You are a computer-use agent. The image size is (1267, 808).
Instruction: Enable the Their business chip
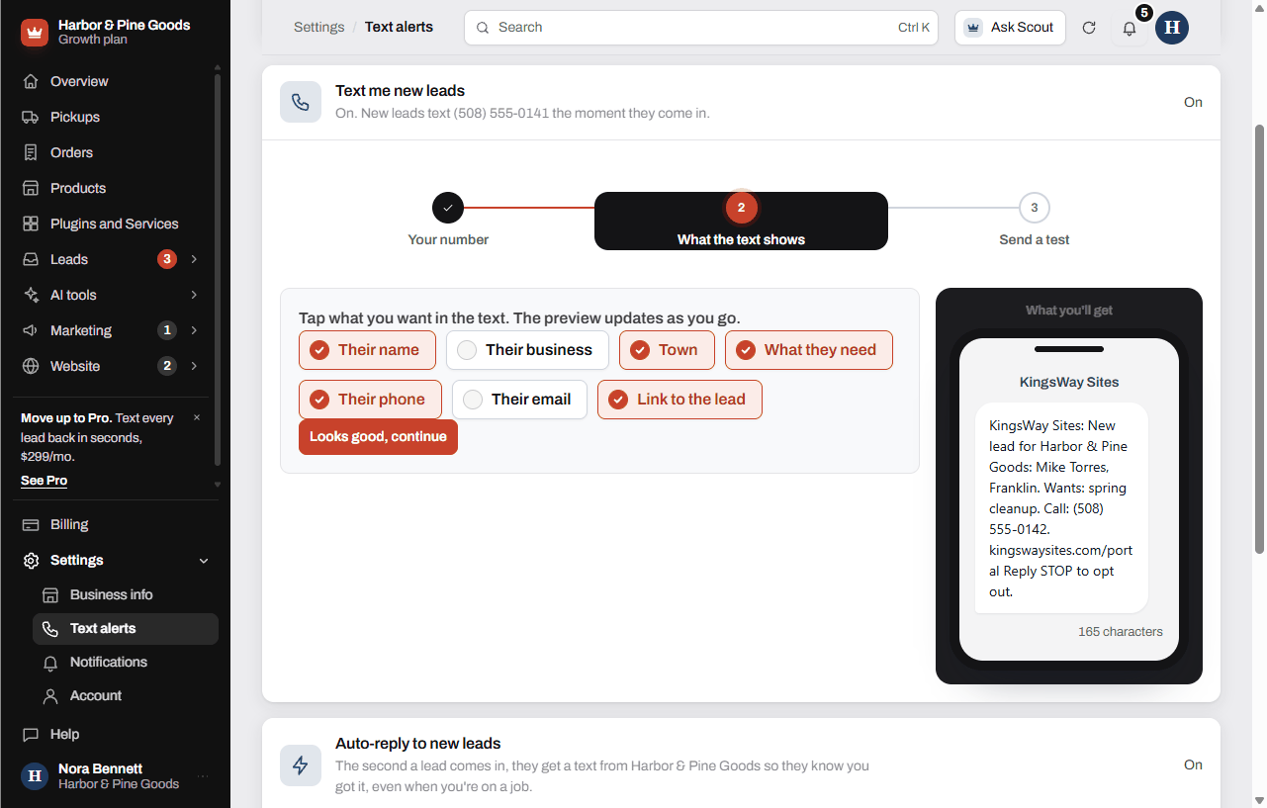tap(527, 350)
